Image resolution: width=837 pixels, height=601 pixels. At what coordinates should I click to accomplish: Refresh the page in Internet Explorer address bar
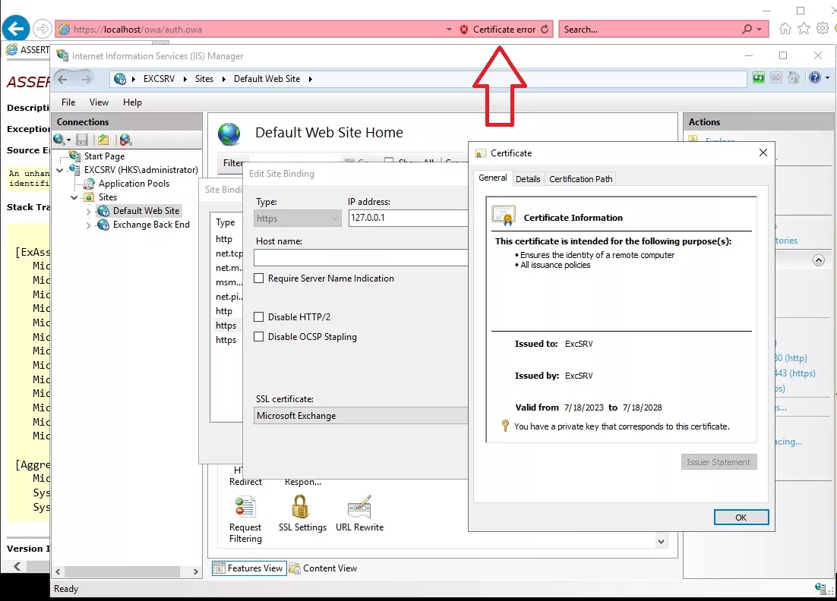coord(545,30)
